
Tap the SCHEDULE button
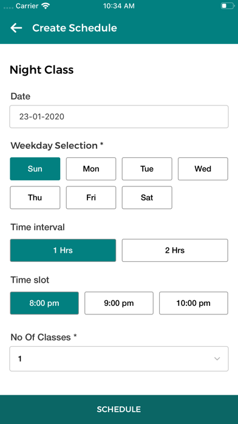(x=119, y=409)
